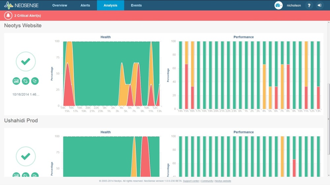This screenshot has height=185, width=330.
Task: Click Ushahidi Prod Performance chart title
Action: click(x=244, y=132)
